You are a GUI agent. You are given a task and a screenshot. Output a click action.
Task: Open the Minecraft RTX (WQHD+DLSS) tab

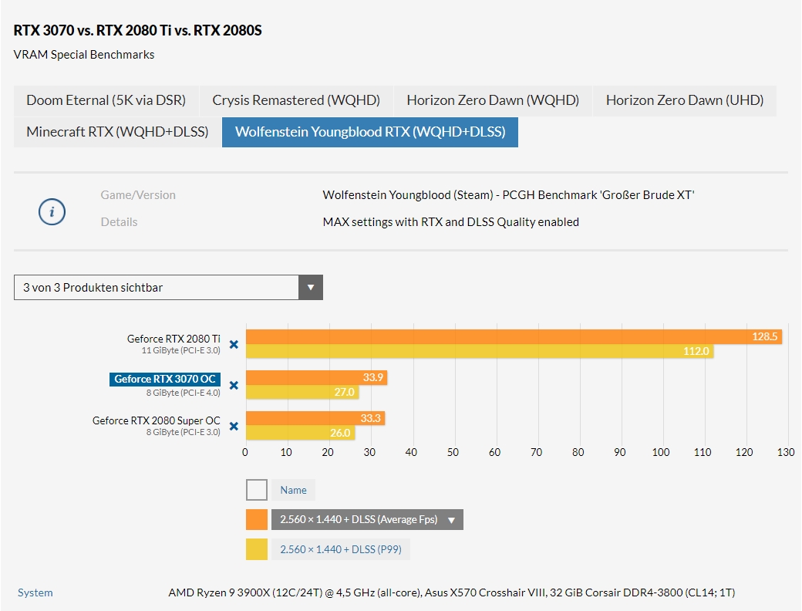pos(117,132)
